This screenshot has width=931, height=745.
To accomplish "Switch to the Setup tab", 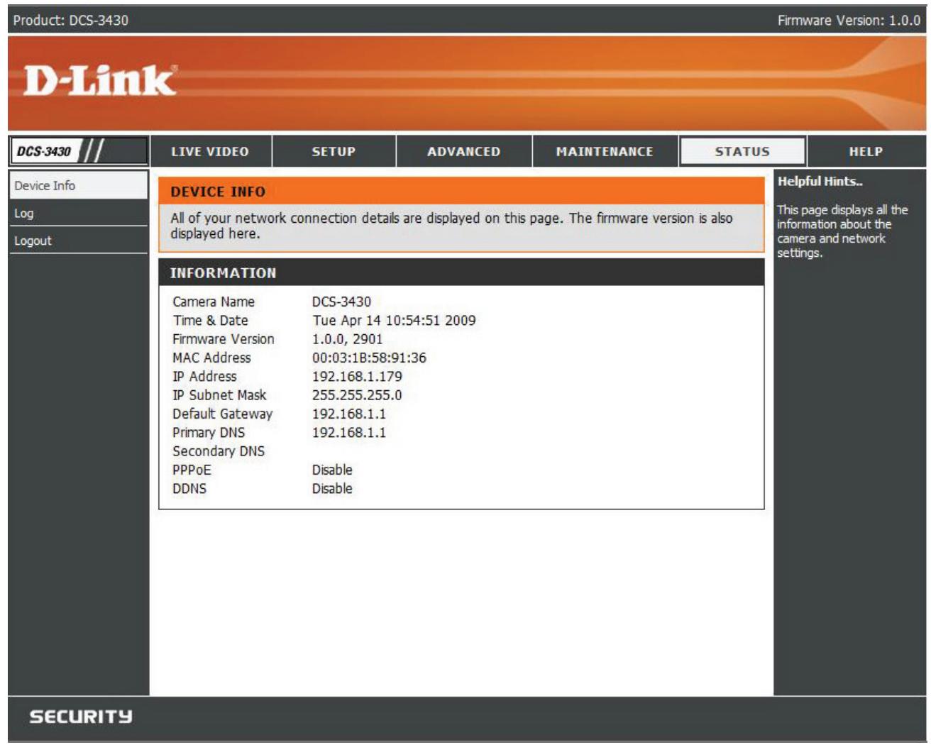I will 334,151.
